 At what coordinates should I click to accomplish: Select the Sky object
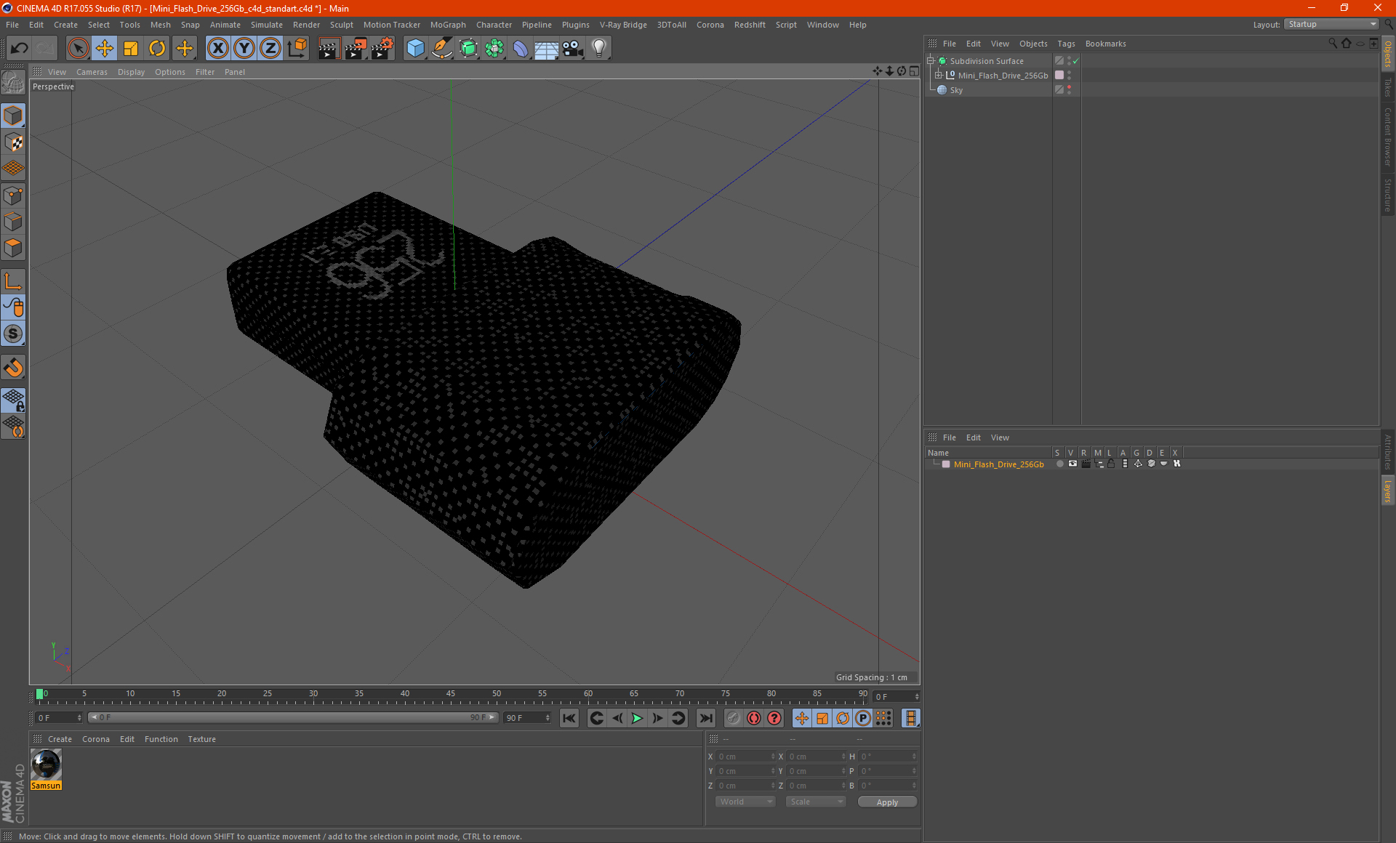point(956,90)
